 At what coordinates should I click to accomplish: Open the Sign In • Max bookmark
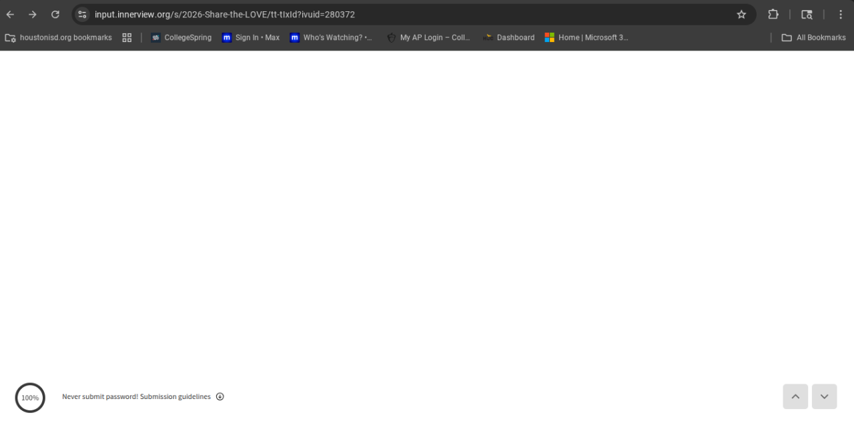click(251, 37)
